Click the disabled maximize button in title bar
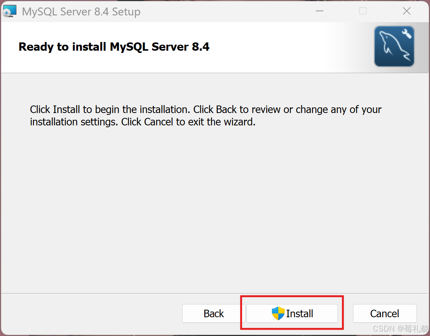 363,11
